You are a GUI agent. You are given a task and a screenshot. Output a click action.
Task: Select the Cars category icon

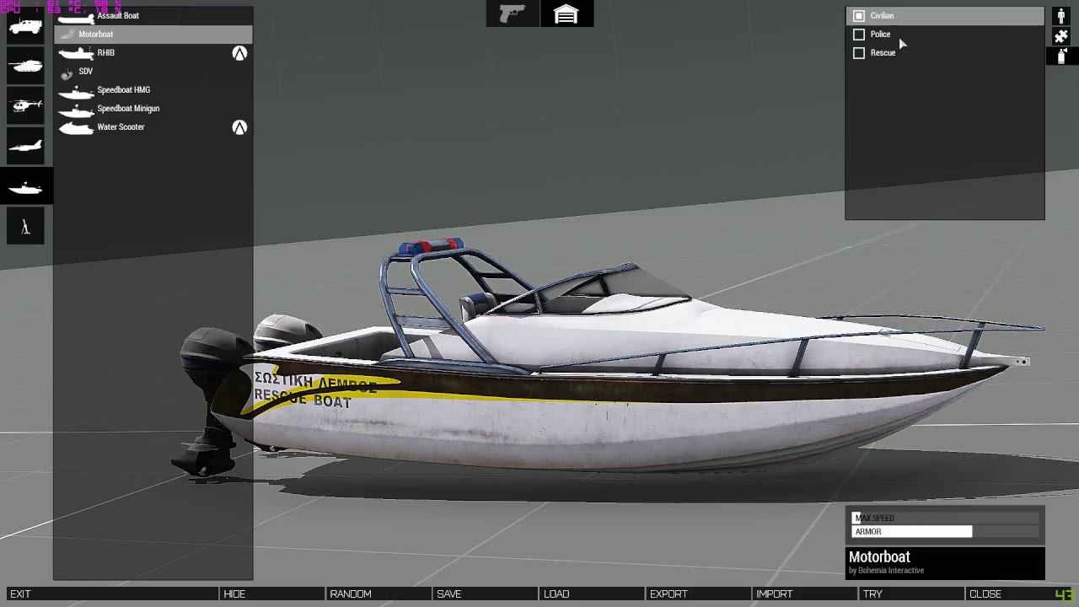[x=25, y=25]
